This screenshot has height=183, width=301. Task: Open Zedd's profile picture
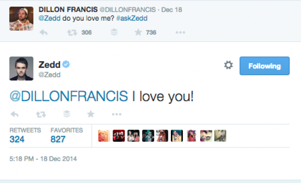[x=21, y=69]
